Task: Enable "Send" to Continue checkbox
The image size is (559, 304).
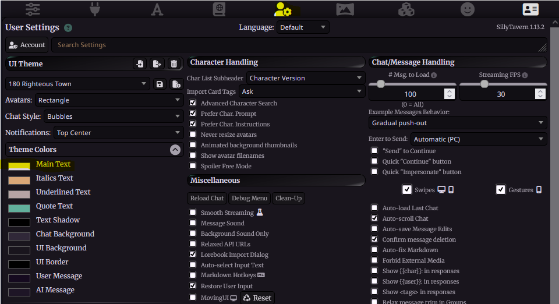Action: tap(374, 151)
